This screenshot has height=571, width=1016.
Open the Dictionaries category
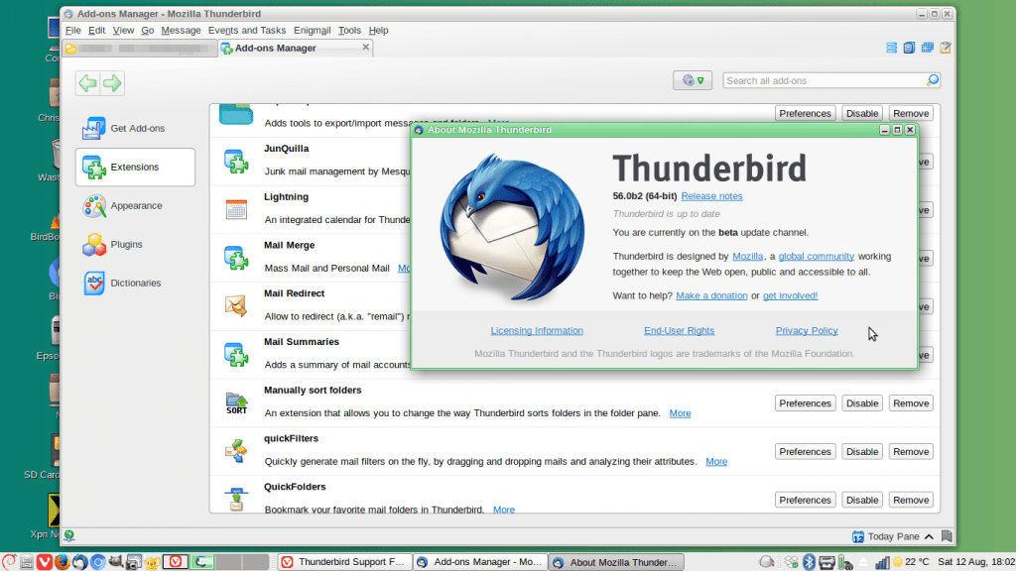coord(135,283)
